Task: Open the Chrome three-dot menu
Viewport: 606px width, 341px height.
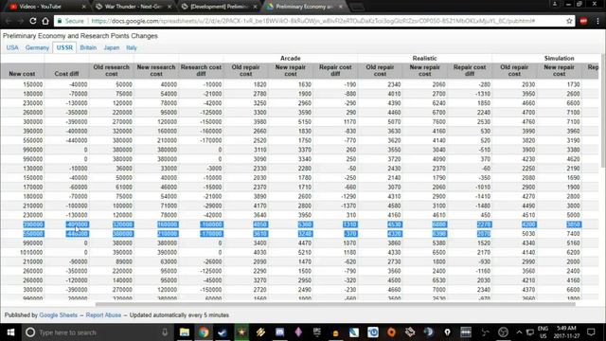Action: 597,21
